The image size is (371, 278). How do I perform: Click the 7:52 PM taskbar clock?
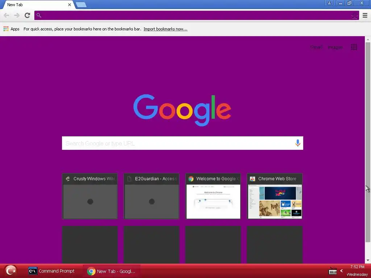357,267
